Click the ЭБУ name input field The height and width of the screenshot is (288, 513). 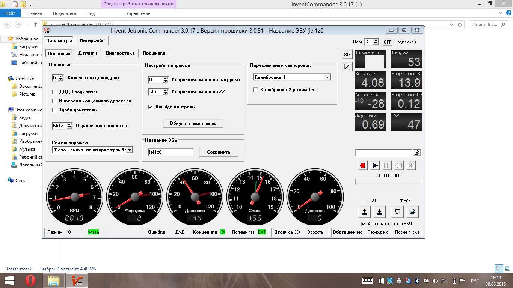170,152
